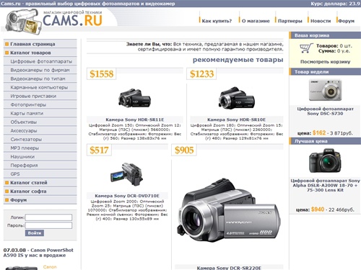This screenshot has height=270, width=361.
Task: Open Партнеры in the top menu
Action: point(290,21)
